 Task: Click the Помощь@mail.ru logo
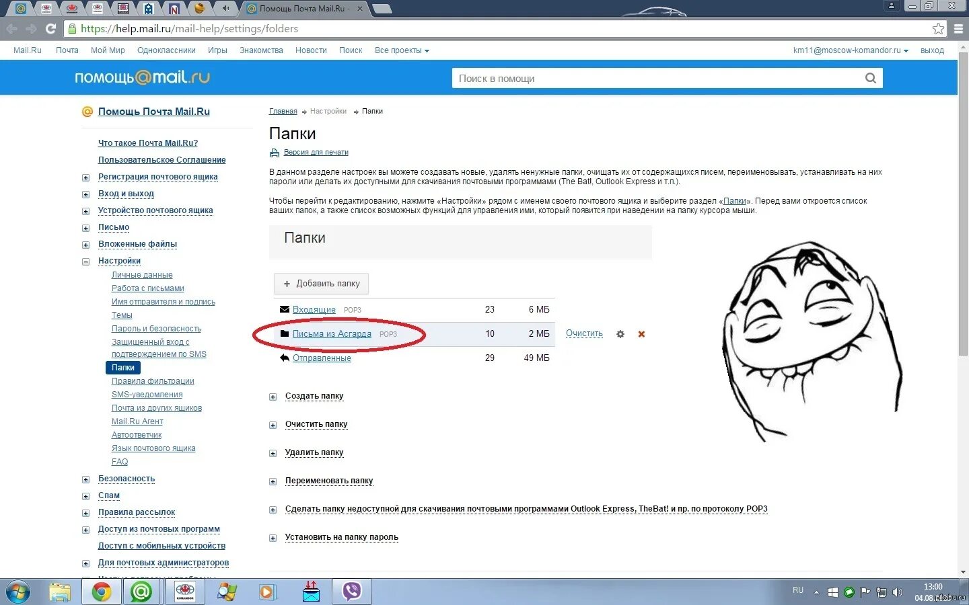point(142,77)
